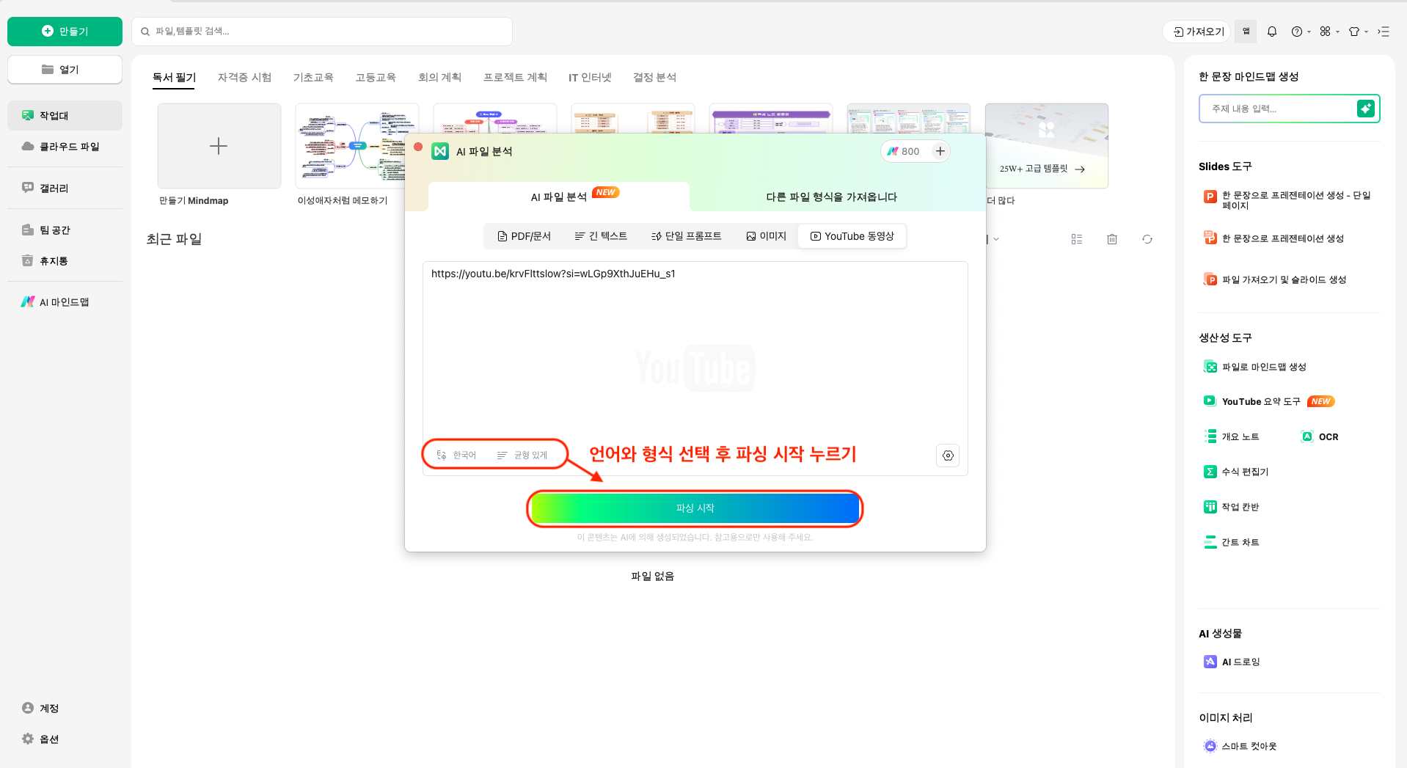Open the recent files sort chevron
This screenshot has width=1407, height=768.
995,239
